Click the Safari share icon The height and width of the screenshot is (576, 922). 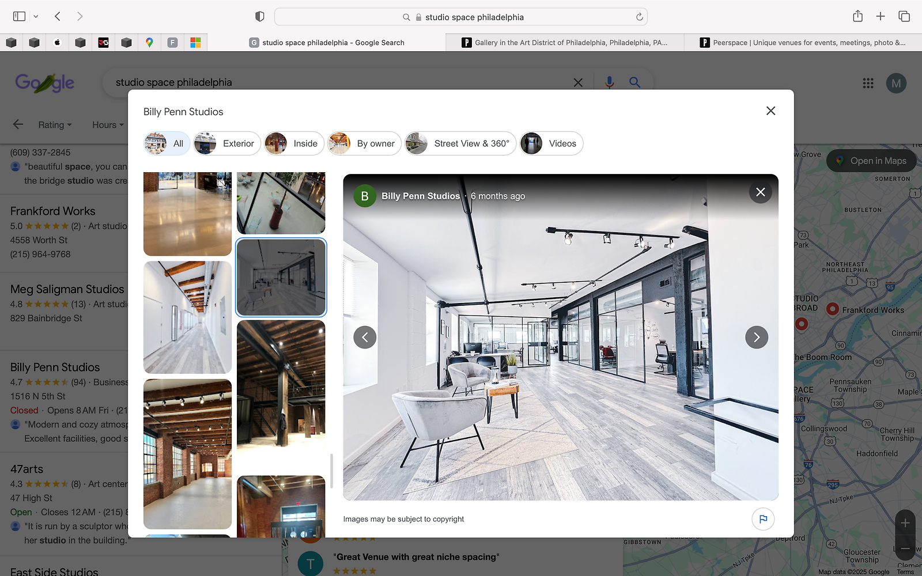tap(857, 17)
